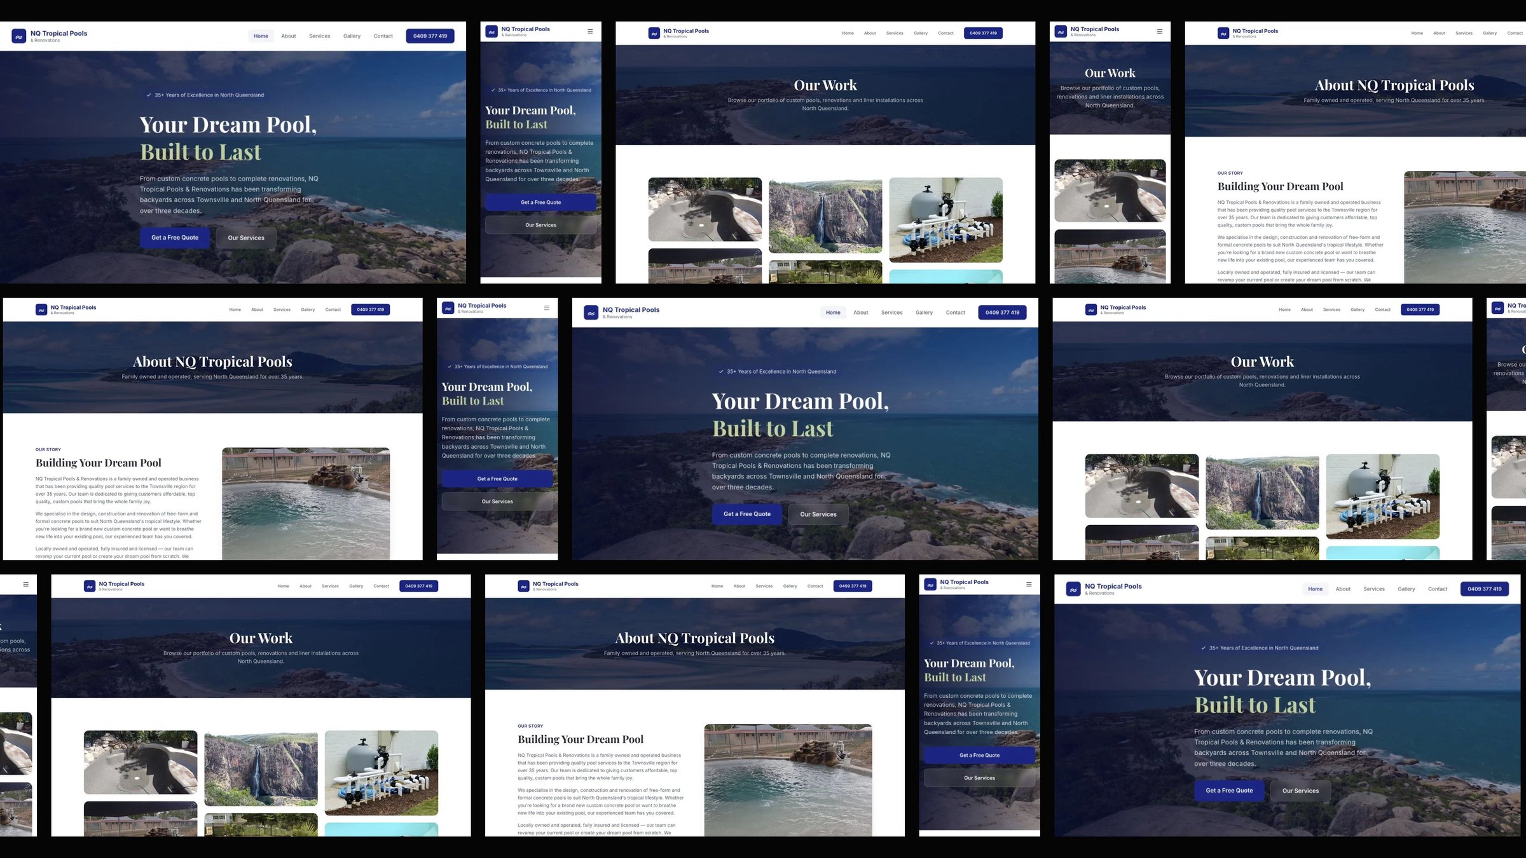Click rock pool image in bottom-row About page mockup
This screenshot has height=858, width=1526.
tap(788, 780)
